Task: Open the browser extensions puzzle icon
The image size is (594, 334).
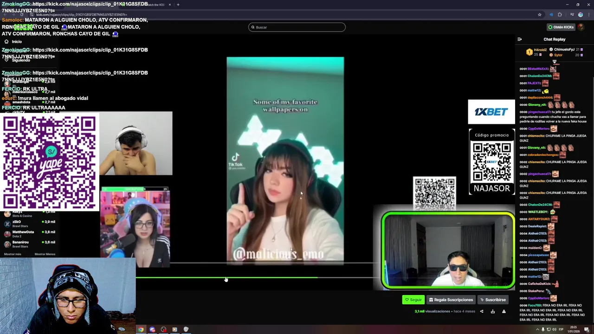Action: pyautogui.click(x=560, y=15)
